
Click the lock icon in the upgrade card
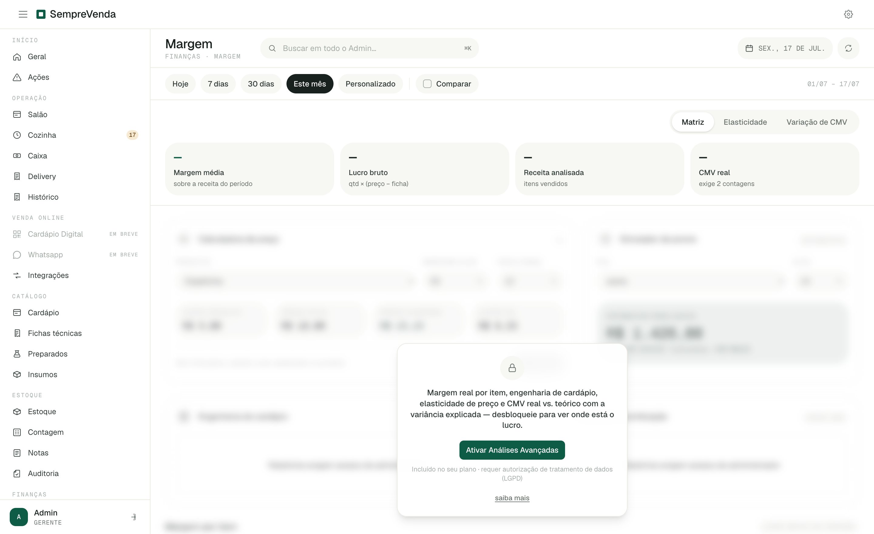pyautogui.click(x=512, y=368)
